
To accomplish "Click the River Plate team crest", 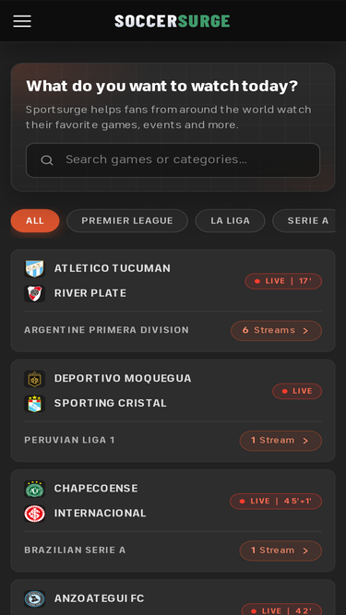I will 34,293.
